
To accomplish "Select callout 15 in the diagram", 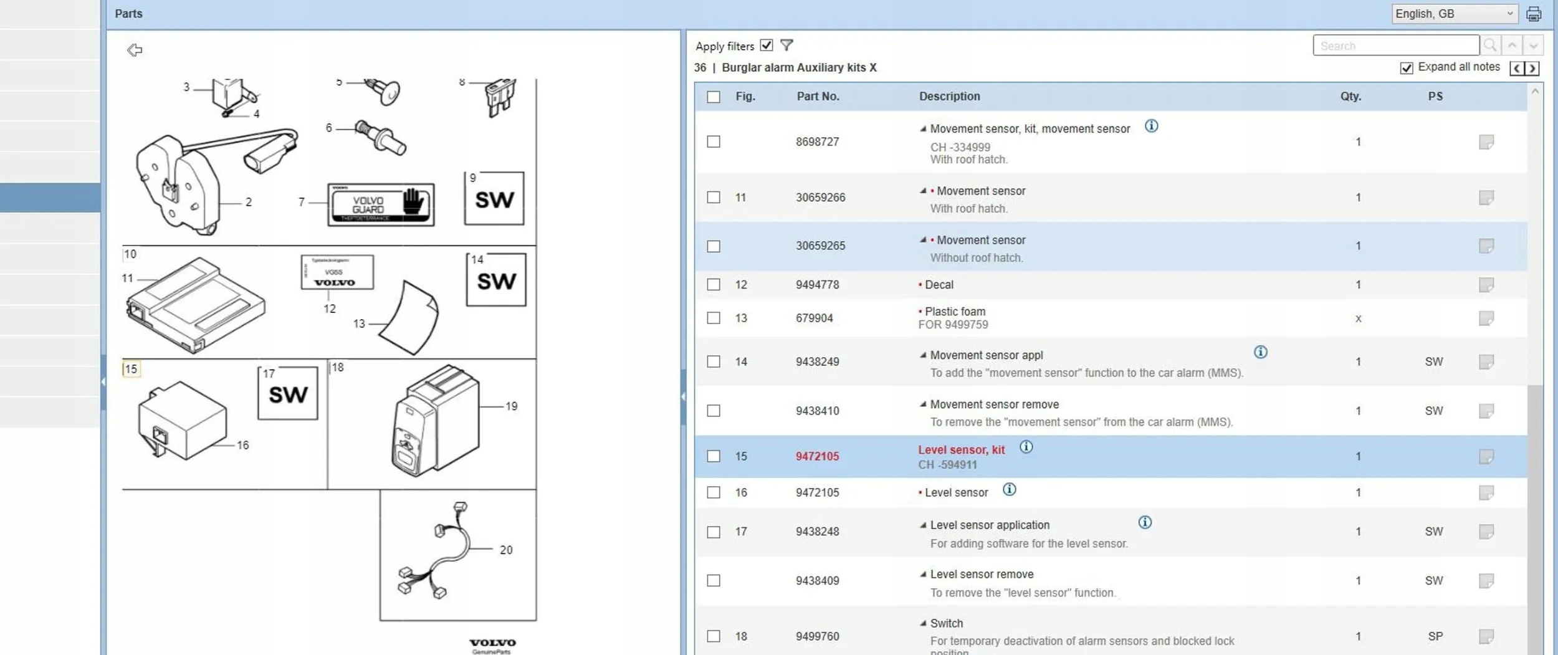I will [131, 369].
